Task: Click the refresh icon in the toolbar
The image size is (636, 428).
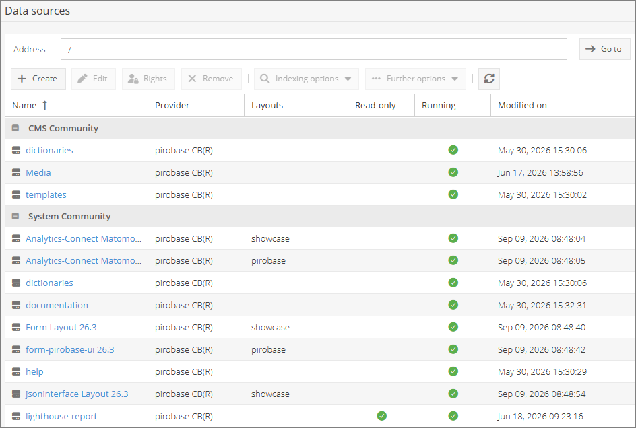Action: tap(488, 79)
